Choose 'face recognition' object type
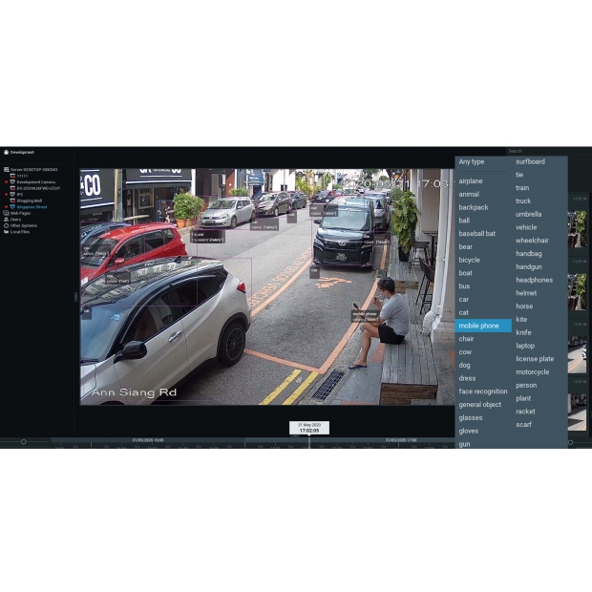 [483, 391]
